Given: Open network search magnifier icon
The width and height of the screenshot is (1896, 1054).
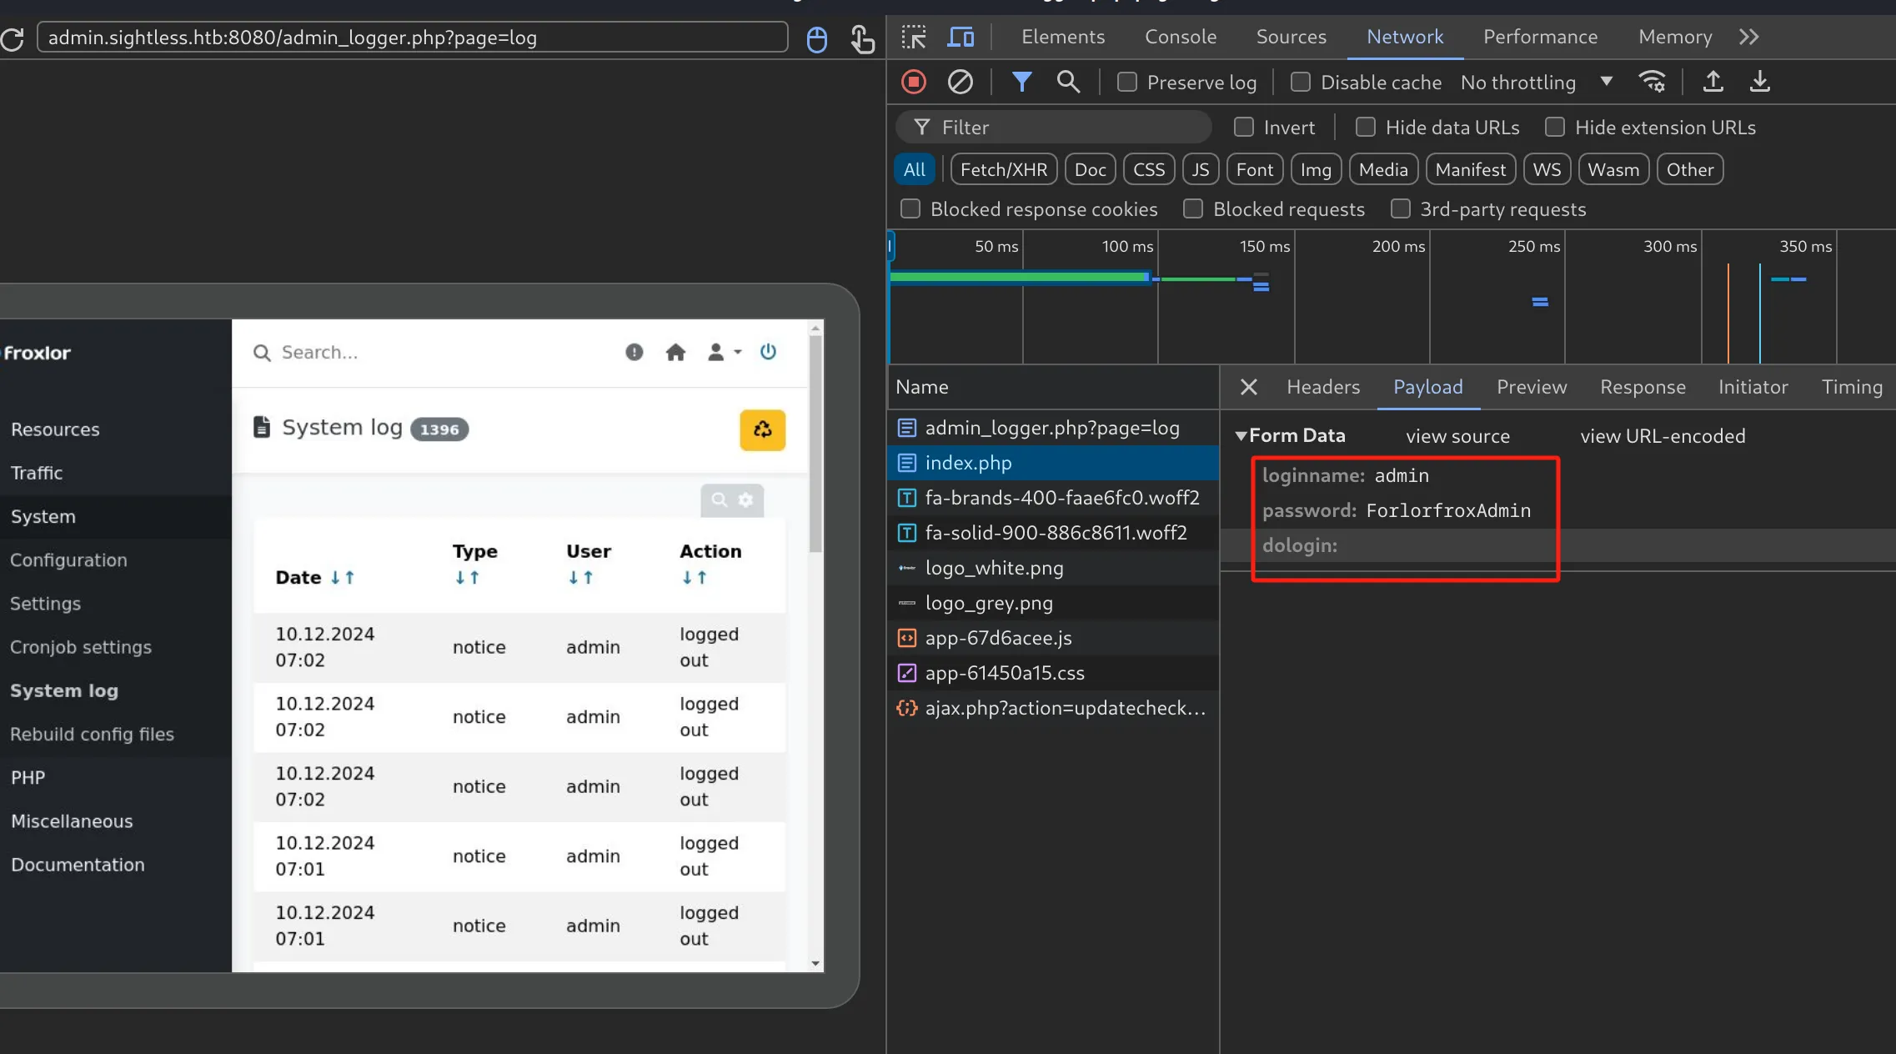Looking at the screenshot, I should (x=1068, y=82).
